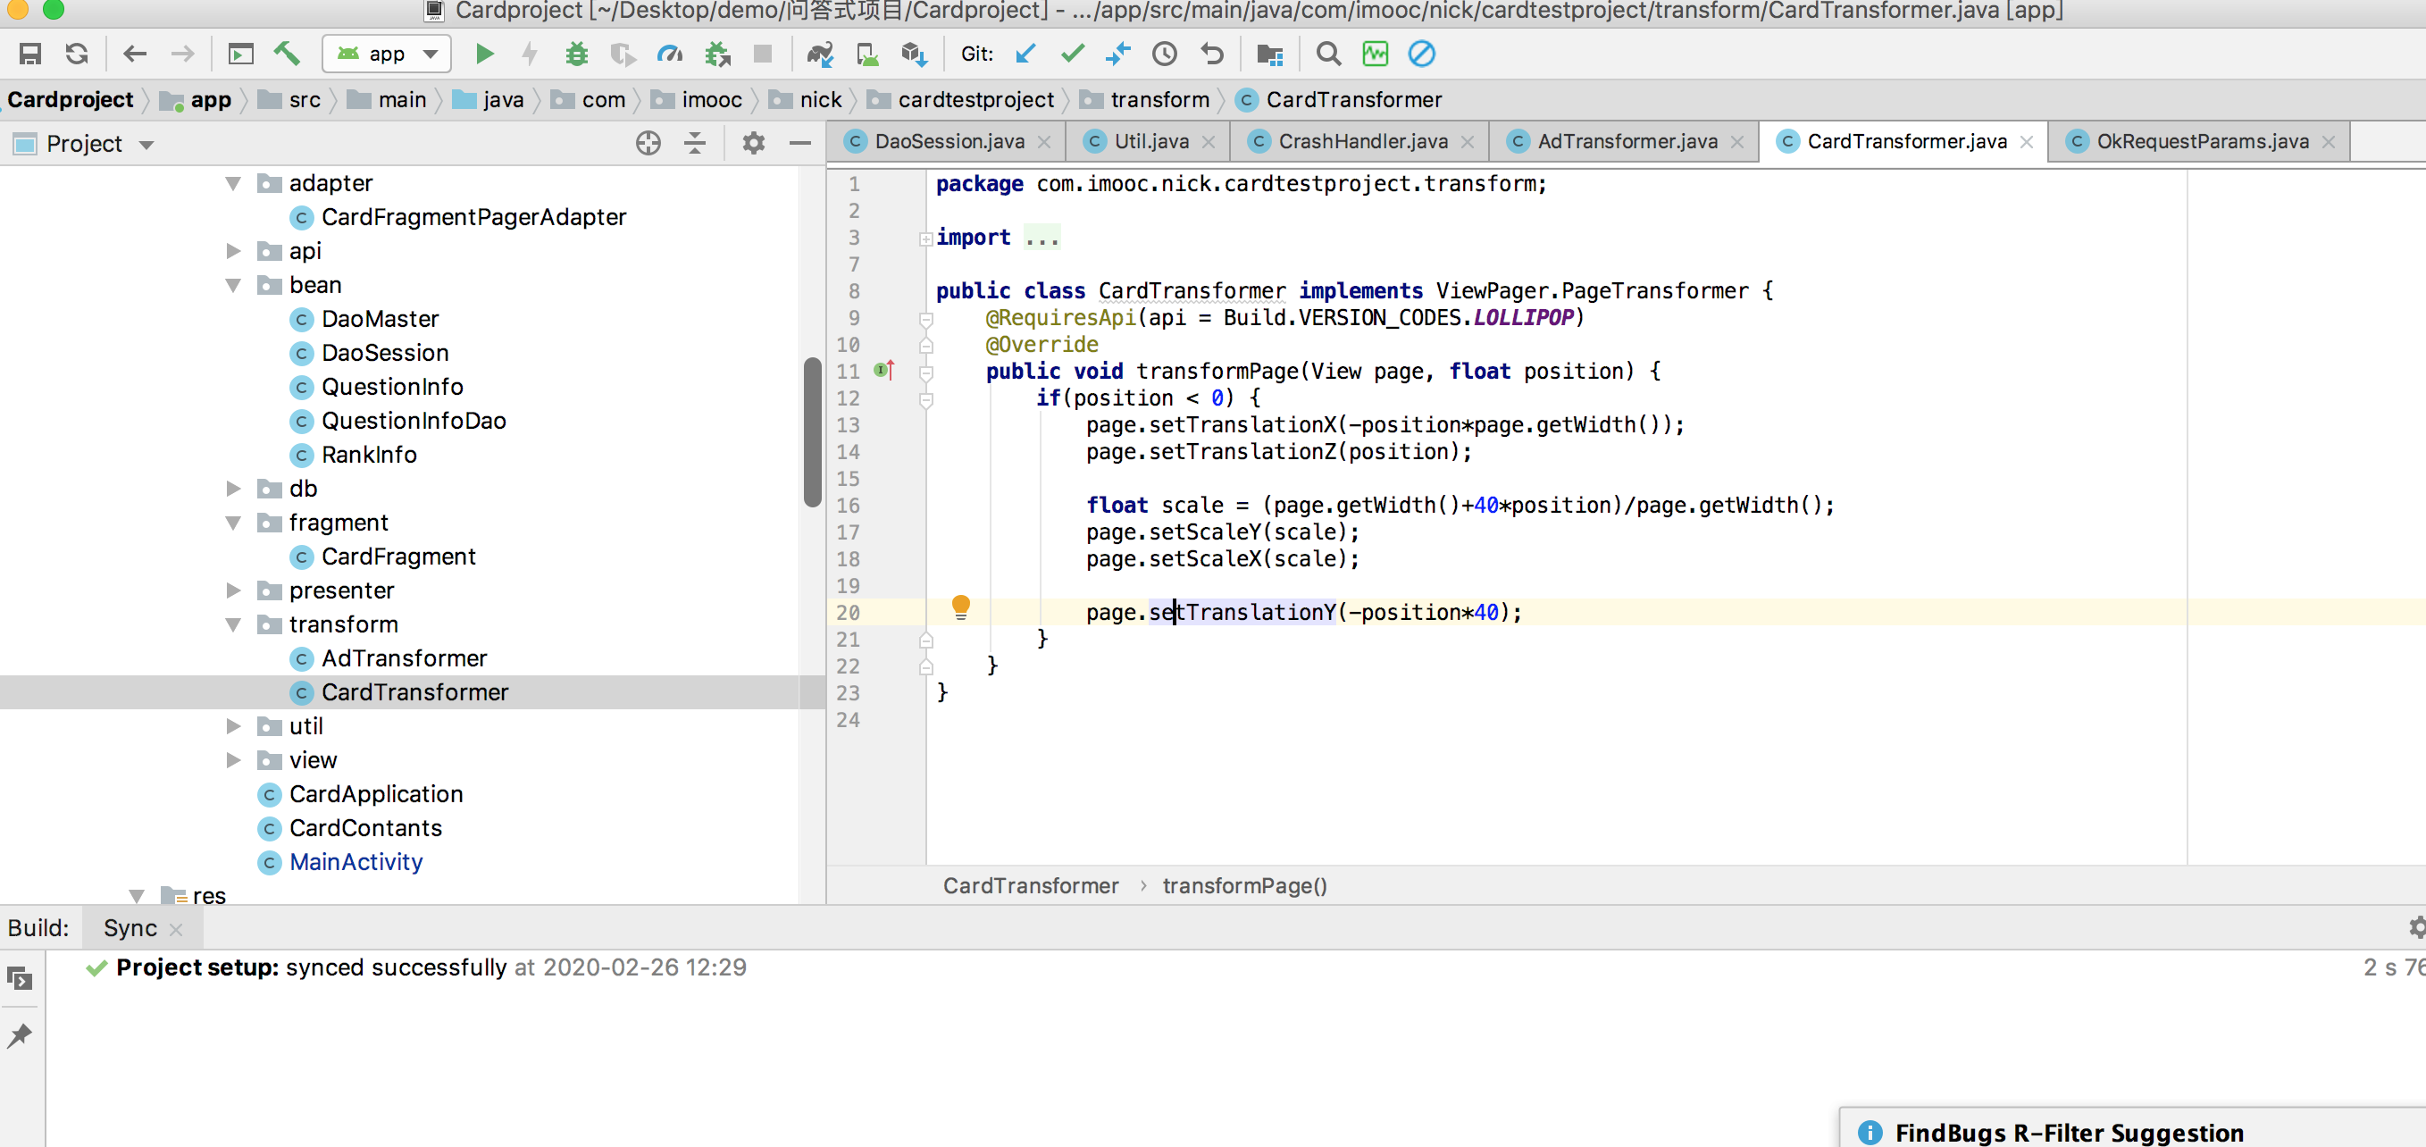Click the transformPage() breadcrumb at editor bottom
Image resolution: width=2426 pixels, height=1147 pixels.
pyautogui.click(x=1244, y=885)
